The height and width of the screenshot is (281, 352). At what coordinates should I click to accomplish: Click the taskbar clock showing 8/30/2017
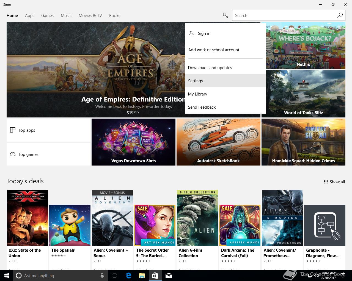(329, 276)
